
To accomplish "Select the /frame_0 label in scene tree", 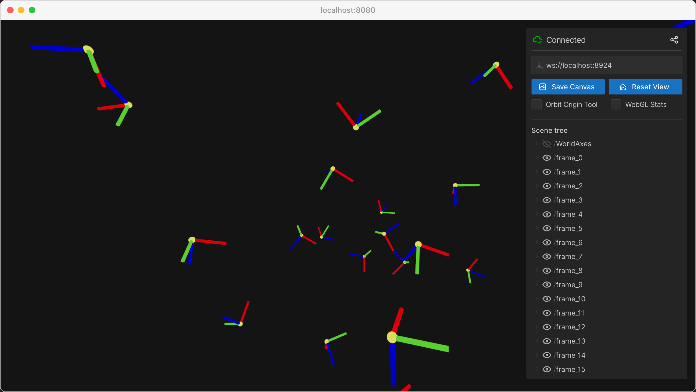I will click(568, 158).
